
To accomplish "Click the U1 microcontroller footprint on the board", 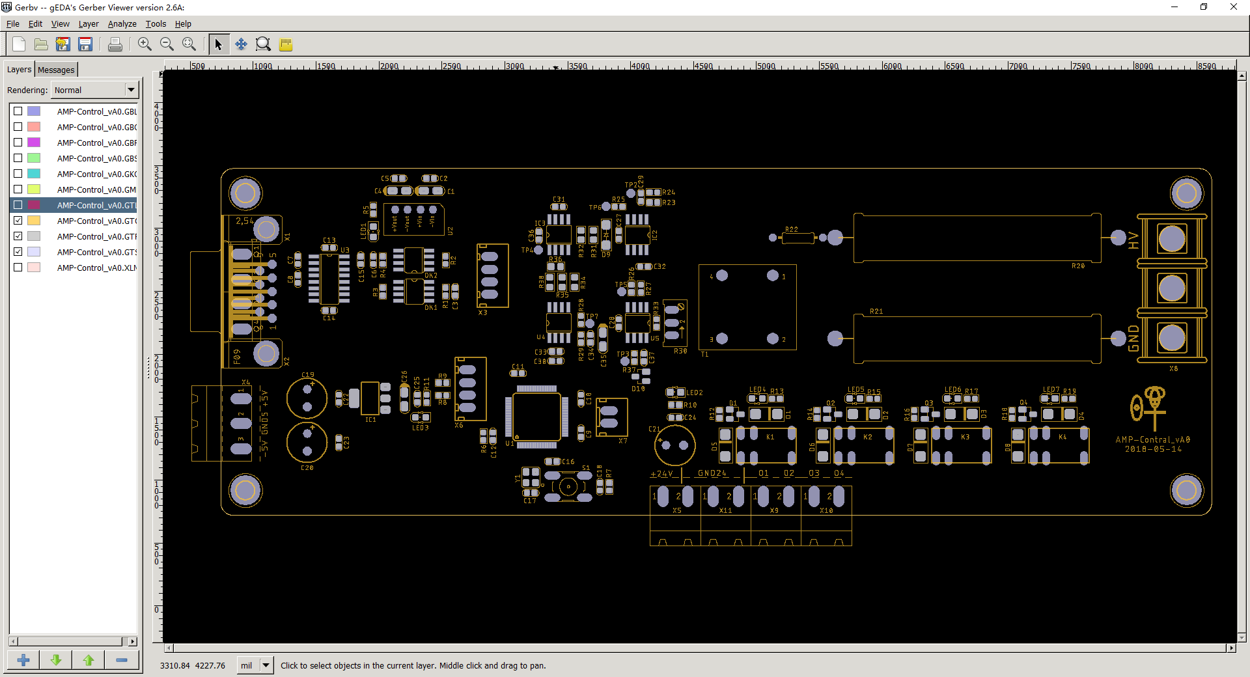I will [x=536, y=417].
